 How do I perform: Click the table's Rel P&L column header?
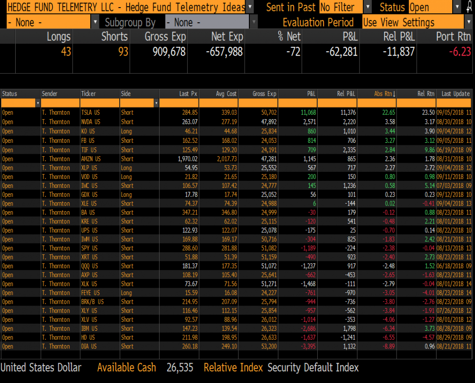[337, 94]
